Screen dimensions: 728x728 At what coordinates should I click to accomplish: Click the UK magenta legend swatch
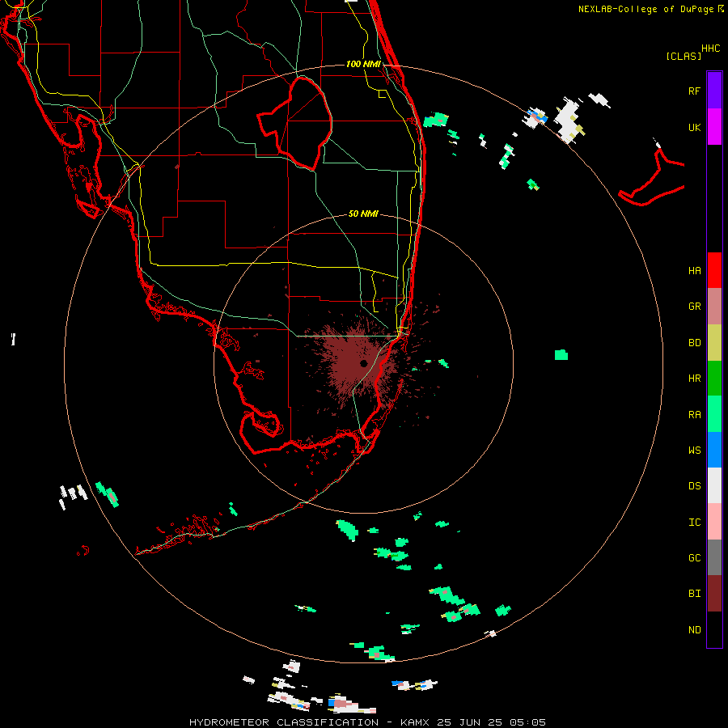pyautogui.click(x=714, y=127)
